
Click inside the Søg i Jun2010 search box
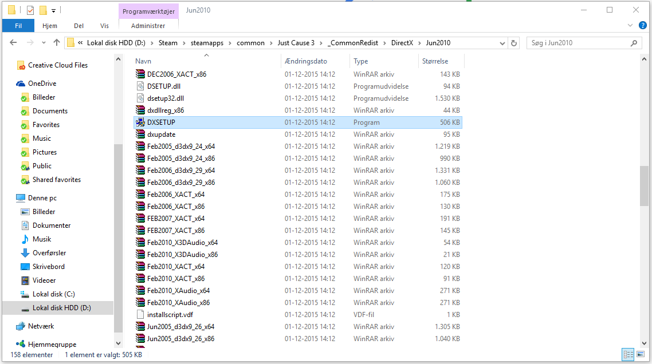pos(579,43)
